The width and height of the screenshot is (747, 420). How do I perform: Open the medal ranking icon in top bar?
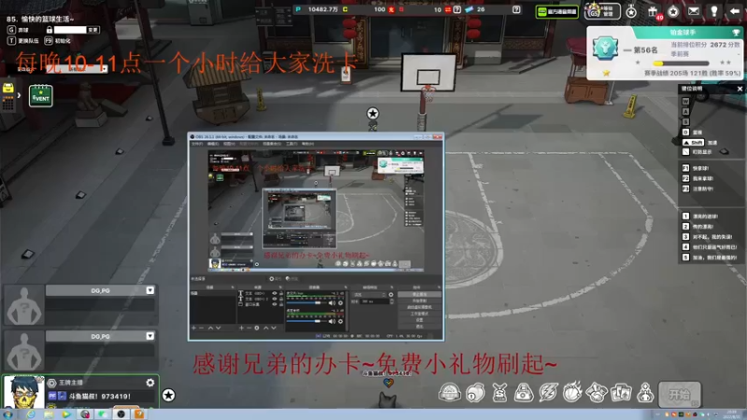click(631, 11)
